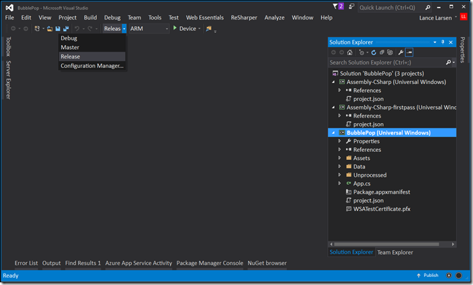Click the Show All Files icon
This screenshot has height=285, width=473.
pyautogui.click(x=390, y=52)
